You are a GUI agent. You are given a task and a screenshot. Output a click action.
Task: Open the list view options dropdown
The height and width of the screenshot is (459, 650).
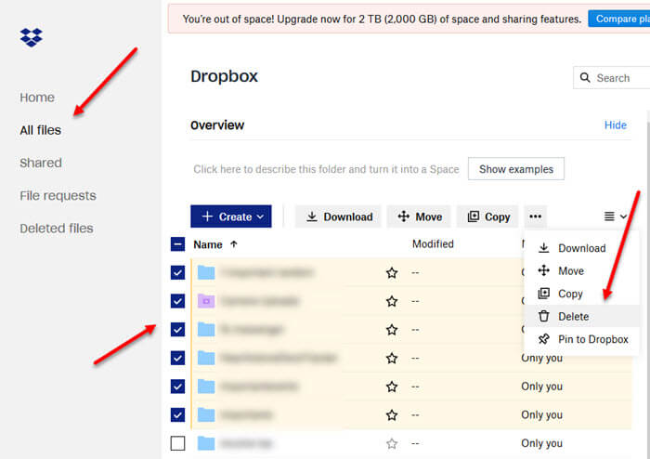[x=615, y=216]
